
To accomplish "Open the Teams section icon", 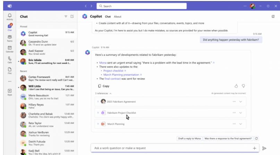I will [9, 38].
